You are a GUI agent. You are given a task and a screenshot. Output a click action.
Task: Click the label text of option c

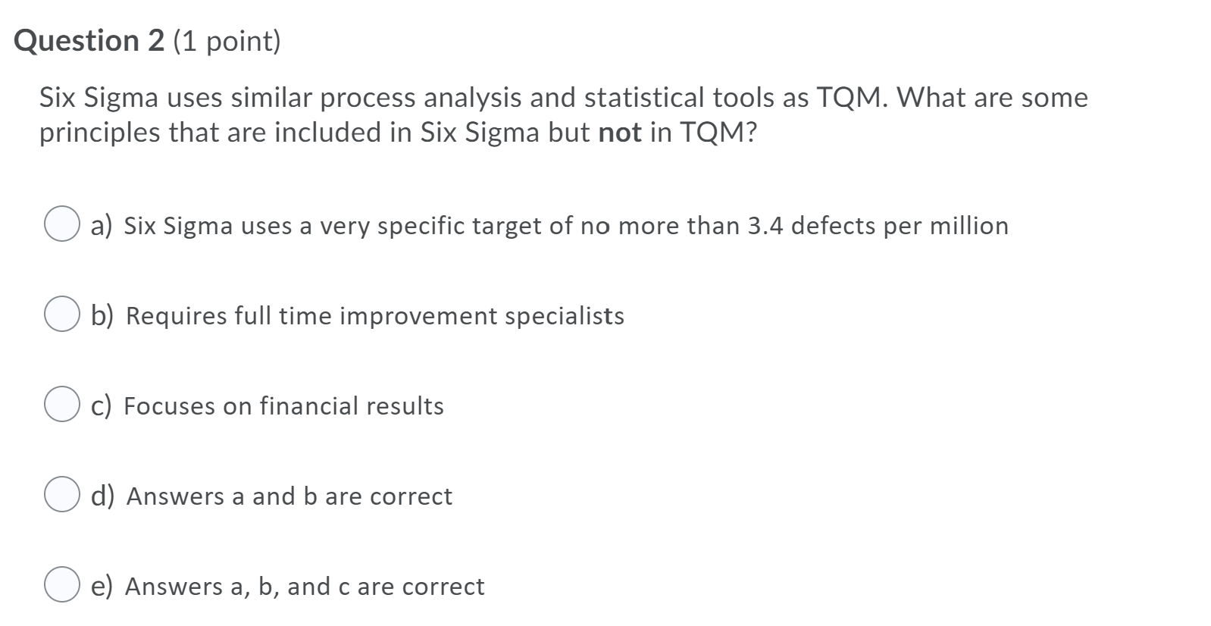pyautogui.click(x=265, y=406)
